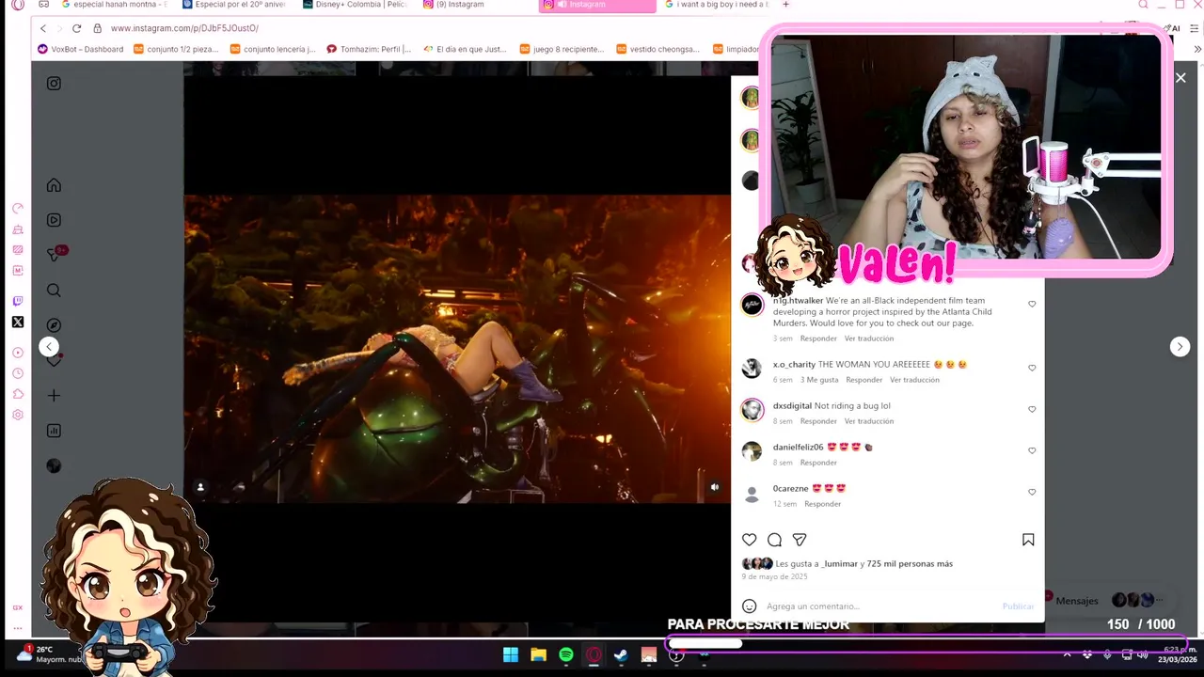Open the Instagram profile avatar in sidebar
Screen dimensions: 1204x677
pyautogui.click(x=54, y=465)
